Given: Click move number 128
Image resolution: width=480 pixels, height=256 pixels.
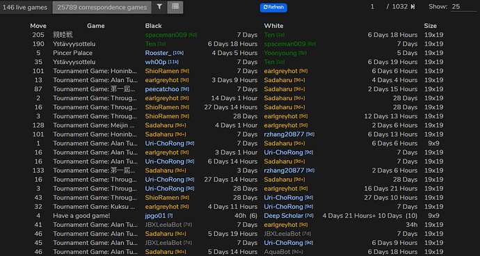Looking at the screenshot, I should (x=38, y=125).
